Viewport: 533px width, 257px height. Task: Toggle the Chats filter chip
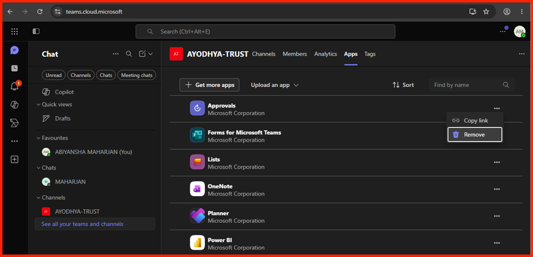coord(106,76)
